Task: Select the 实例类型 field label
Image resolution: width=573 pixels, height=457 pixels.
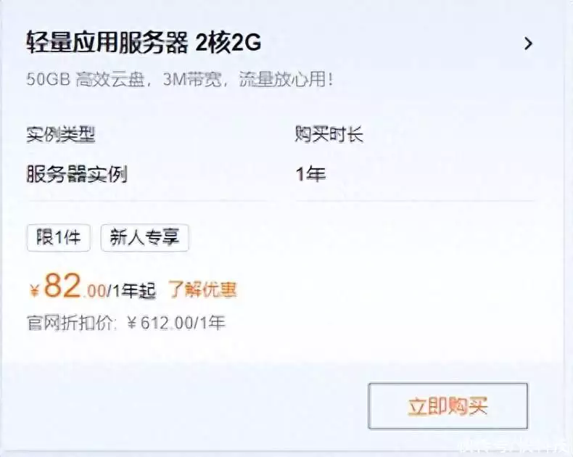Action: click(61, 134)
